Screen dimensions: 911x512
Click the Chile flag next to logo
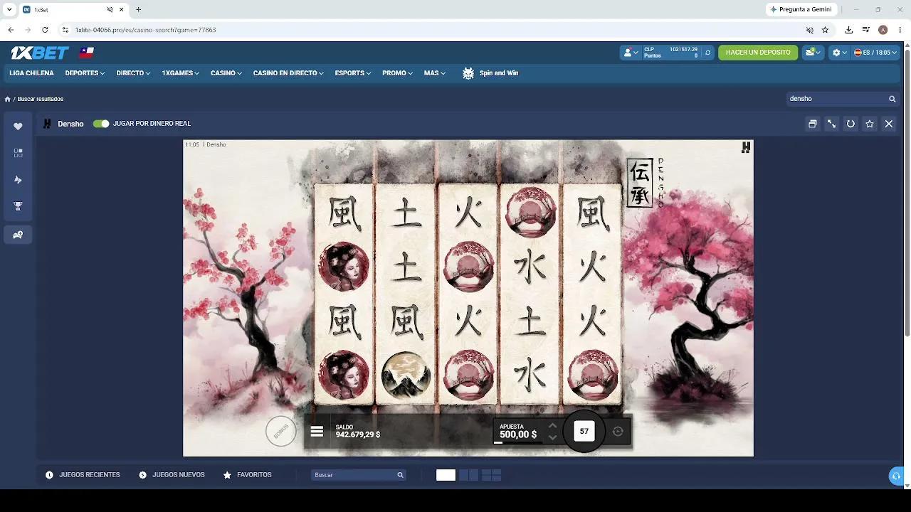click(x=87, y=53)
